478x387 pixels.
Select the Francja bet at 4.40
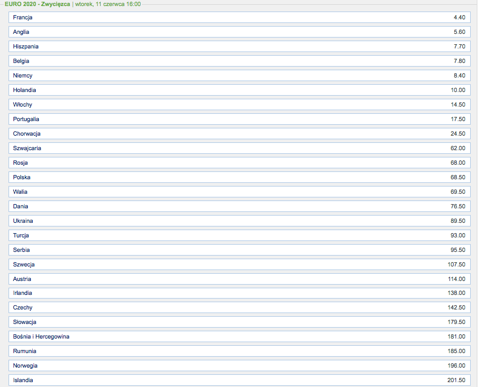point(239,18)
